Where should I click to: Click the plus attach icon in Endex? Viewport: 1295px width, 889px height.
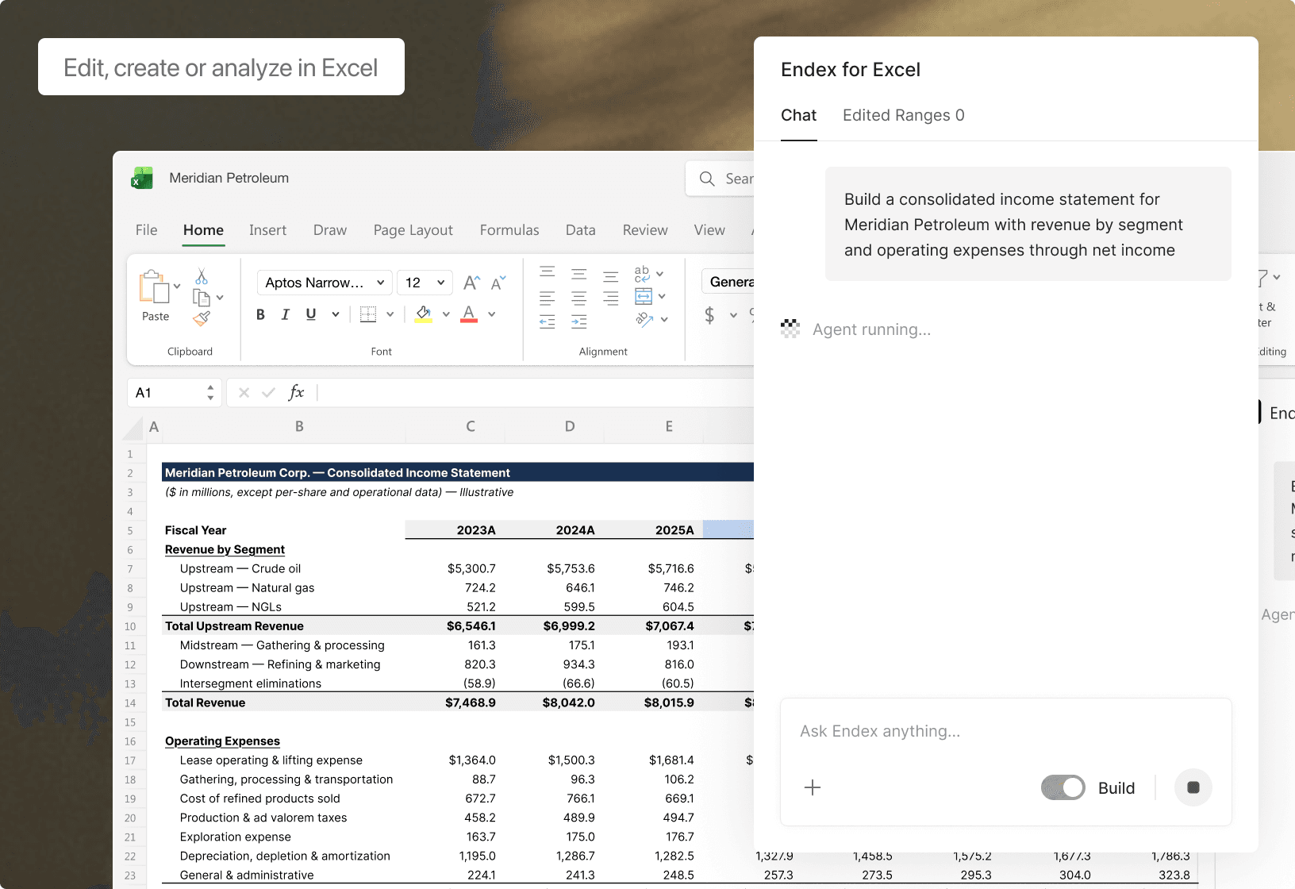813,787
